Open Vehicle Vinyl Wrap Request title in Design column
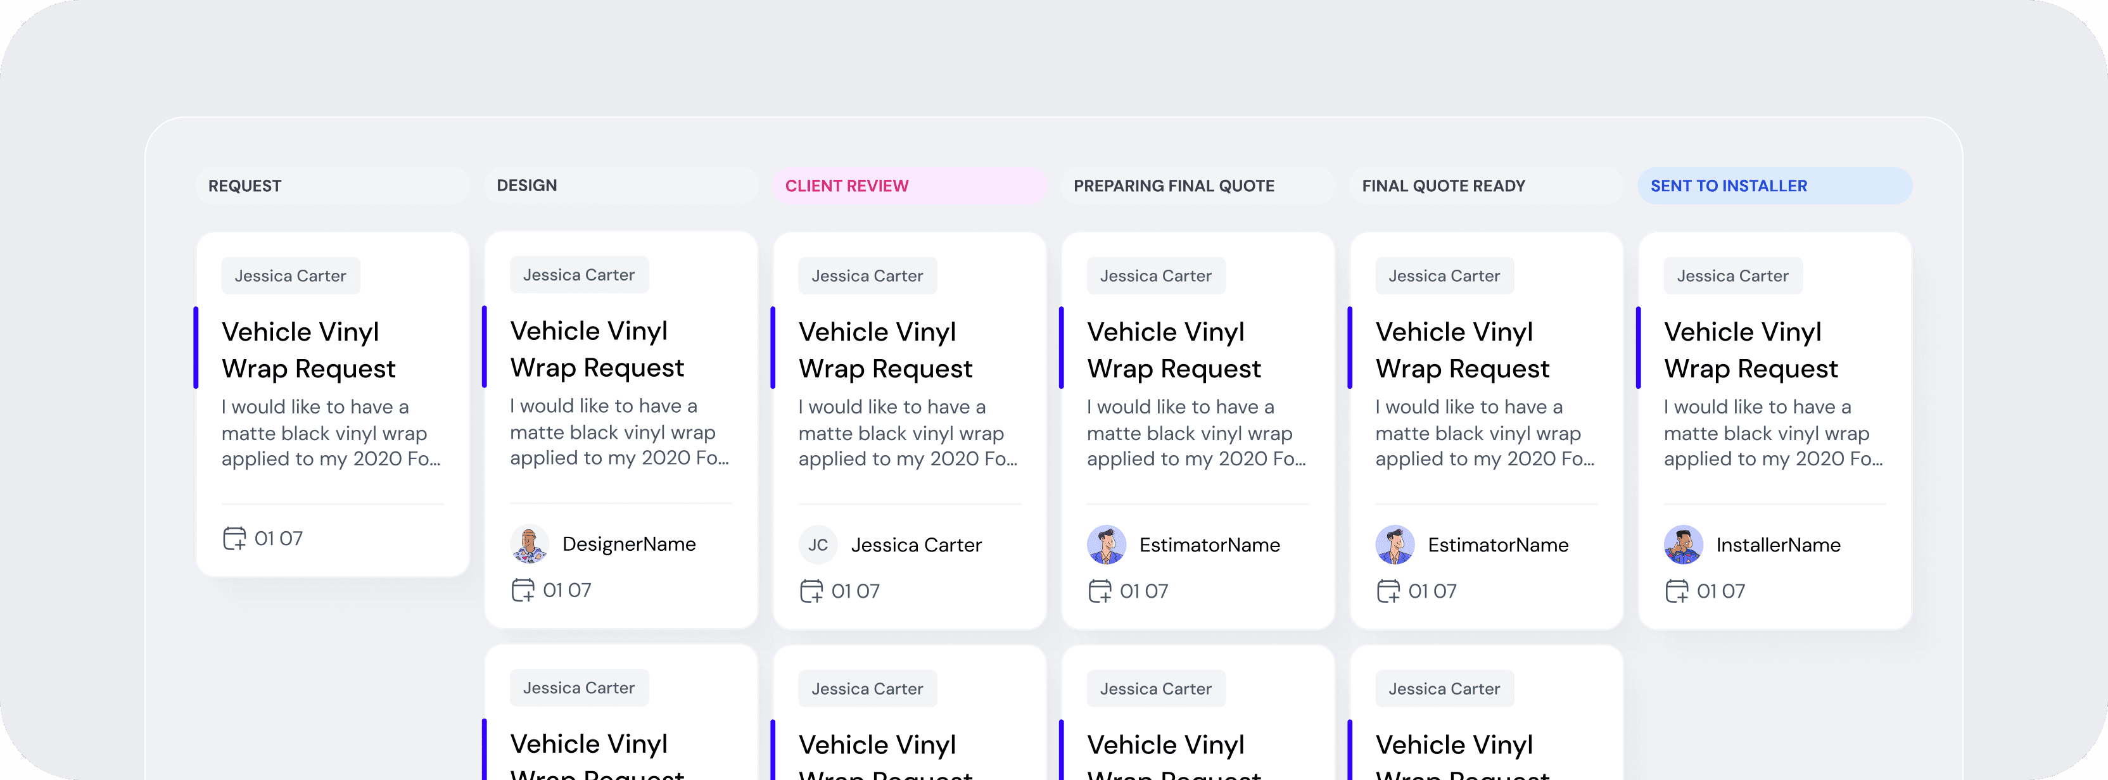Image resolution: width=2108 pixels, height=780 pixels. pos(597,349)
